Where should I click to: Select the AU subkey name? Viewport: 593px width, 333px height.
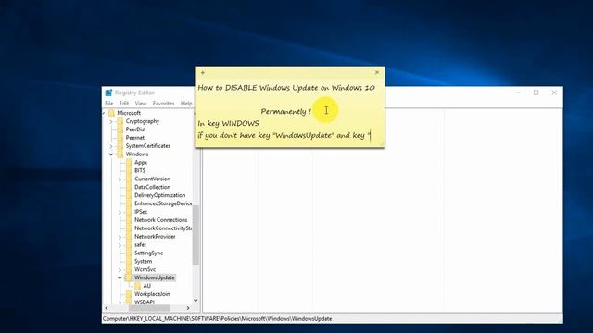pyautogui.click(x=146, y=286)
